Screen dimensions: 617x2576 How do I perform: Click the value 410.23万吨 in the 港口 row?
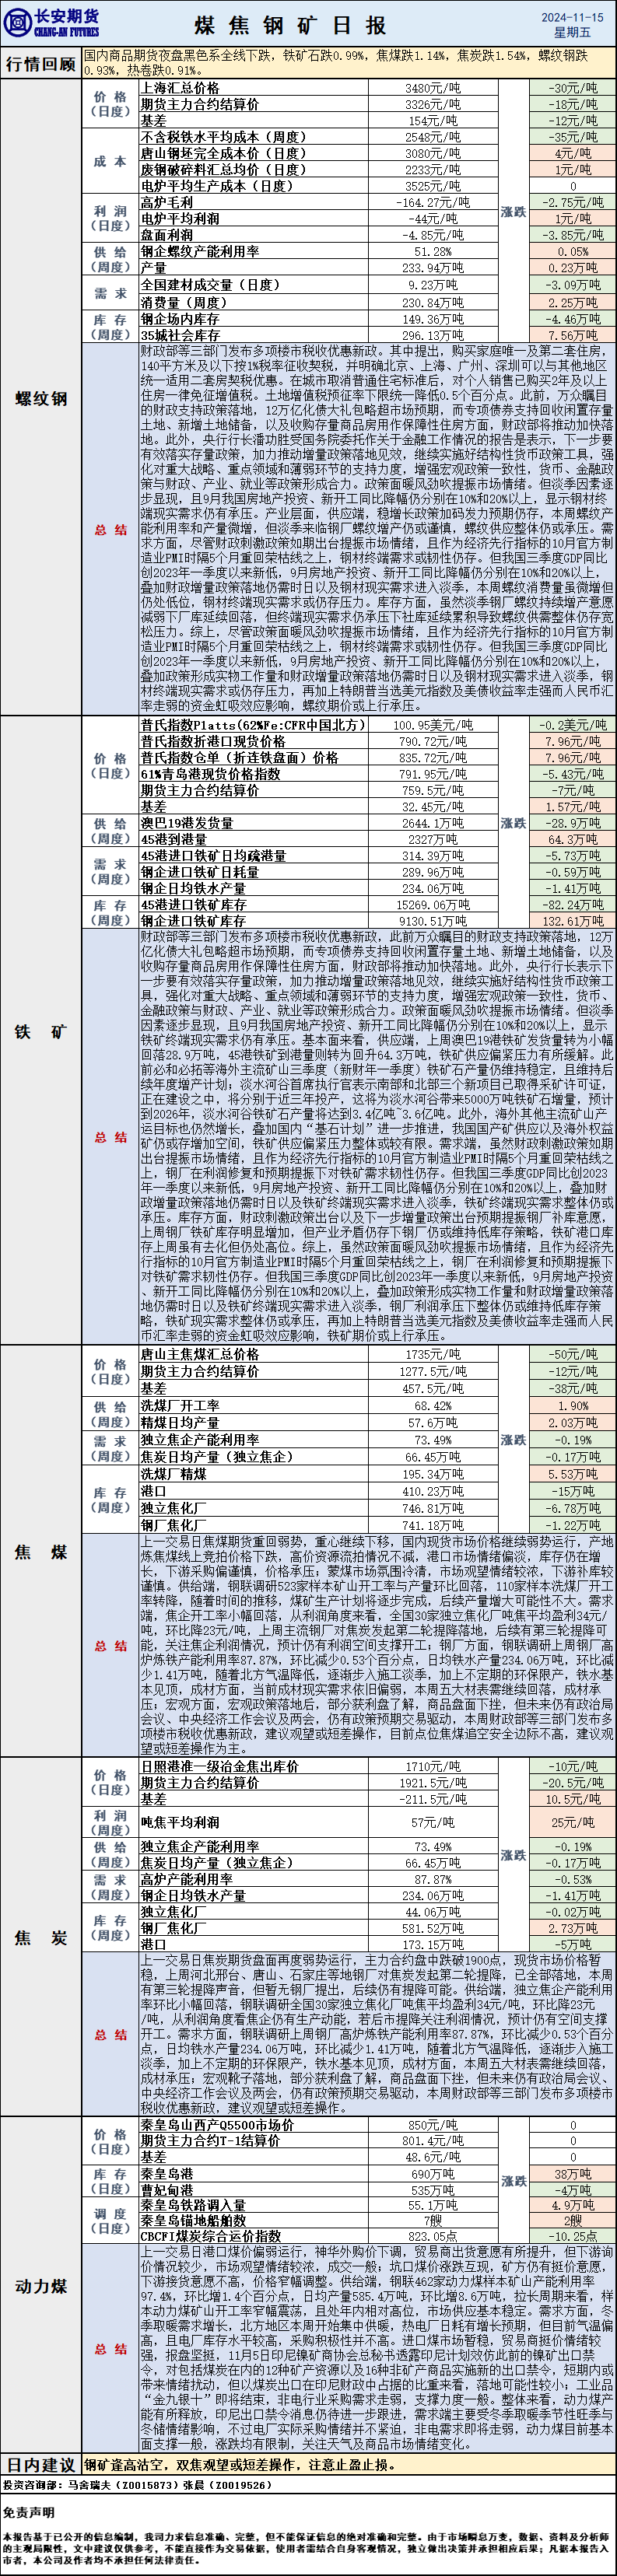(433, 1491)
